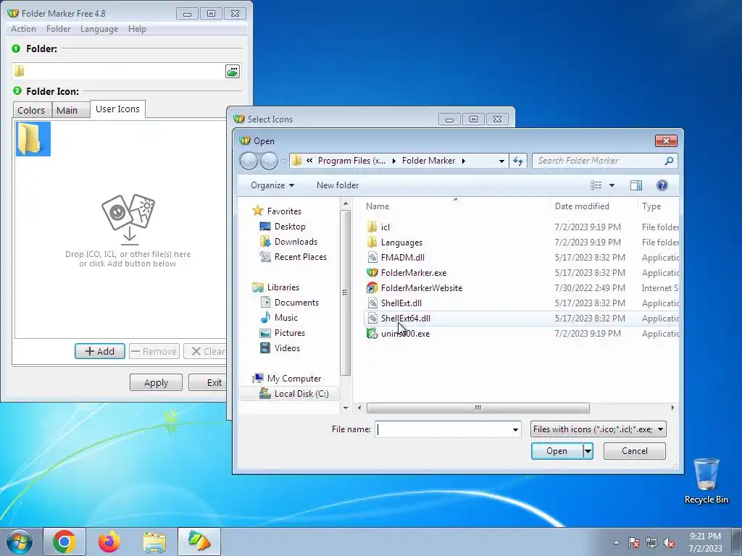Click the Folder path input field
Viewport: 742px width, 556px height.
118,72
